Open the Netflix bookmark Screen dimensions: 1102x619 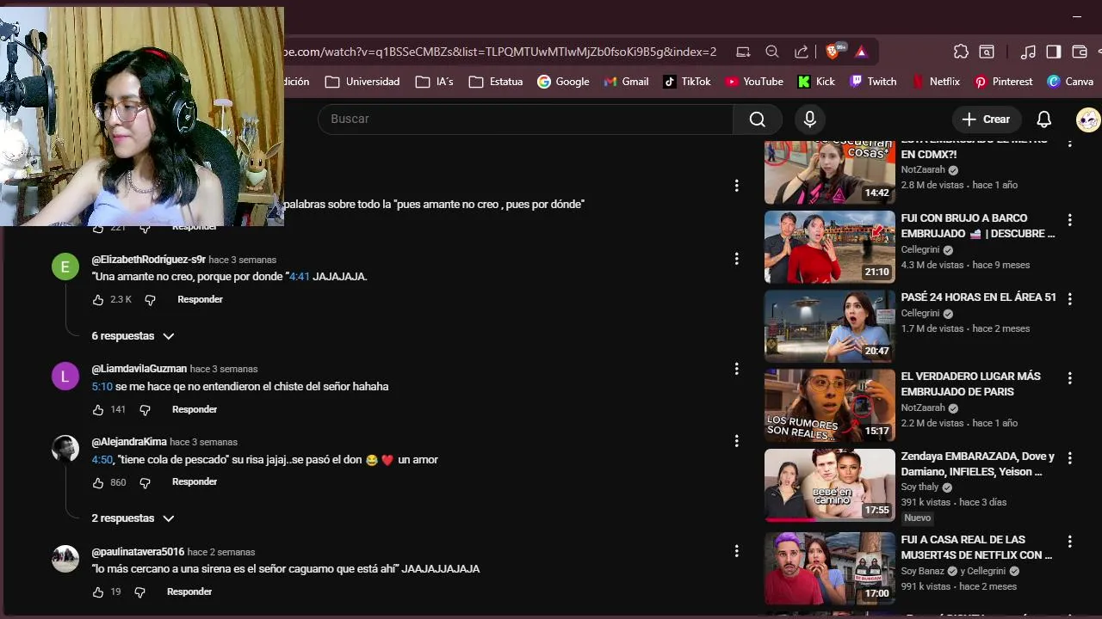[x=936, y=82]
